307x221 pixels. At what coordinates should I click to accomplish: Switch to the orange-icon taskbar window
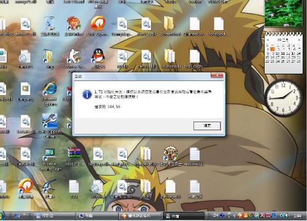tap(139, 215)
